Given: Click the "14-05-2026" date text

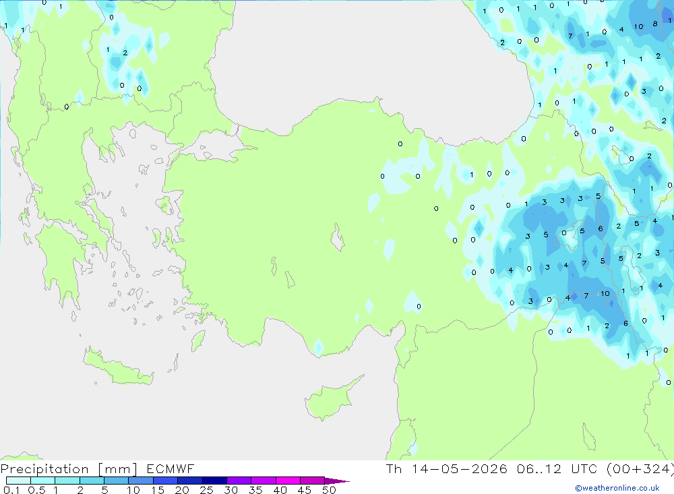Looking at the screenshot, I should click(x=460, y=468).
